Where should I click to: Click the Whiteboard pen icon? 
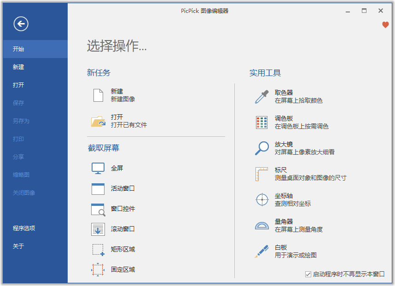[x=261, y=251]
